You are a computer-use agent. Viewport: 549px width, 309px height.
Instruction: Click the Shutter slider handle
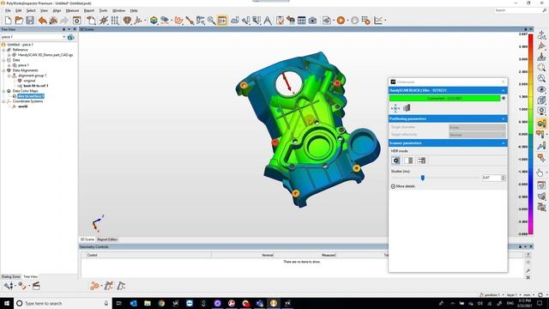(x=423, y=178)
